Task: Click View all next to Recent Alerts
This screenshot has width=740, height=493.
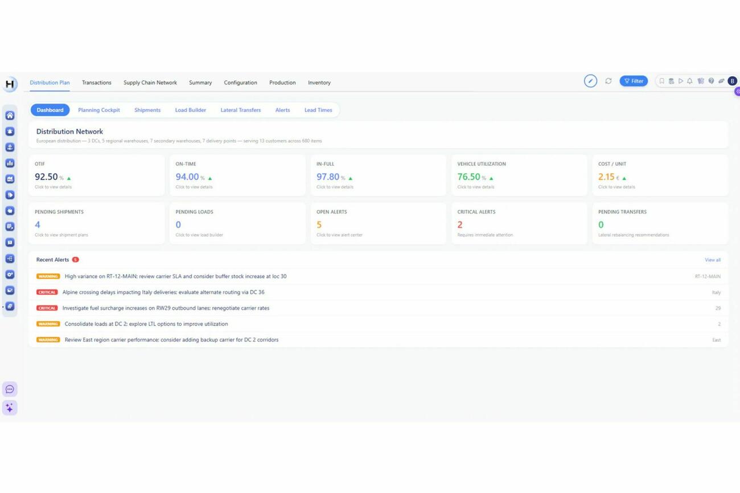Action: coord(712,260)
